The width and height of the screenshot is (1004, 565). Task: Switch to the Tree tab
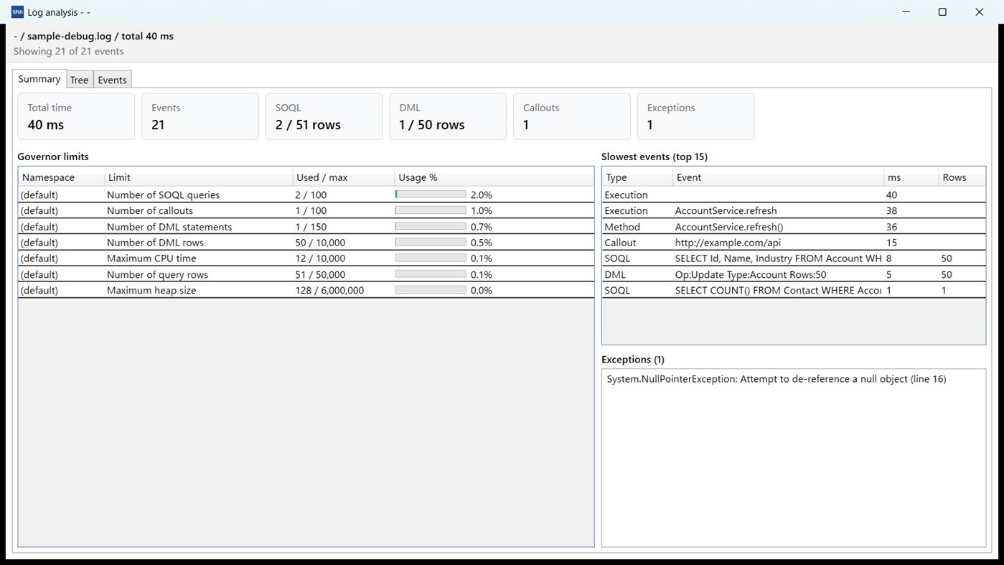pos(79,80)
